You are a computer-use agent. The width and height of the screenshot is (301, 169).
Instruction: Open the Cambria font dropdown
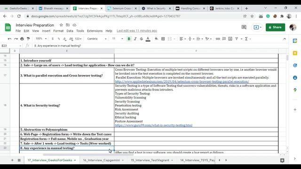coord(97,38)
